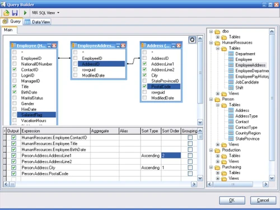Select the Employee table in tree

(244, 59)
